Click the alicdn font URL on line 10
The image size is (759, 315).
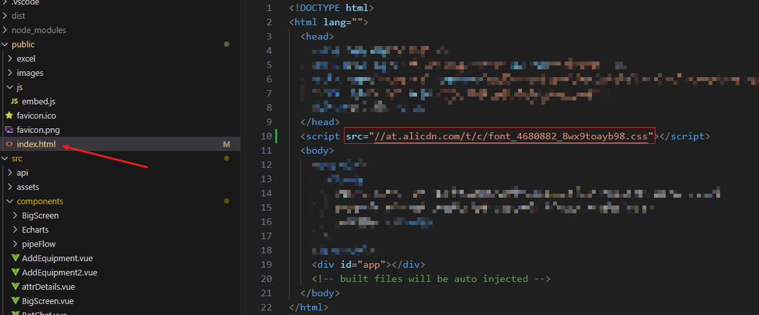click(512, 137)
